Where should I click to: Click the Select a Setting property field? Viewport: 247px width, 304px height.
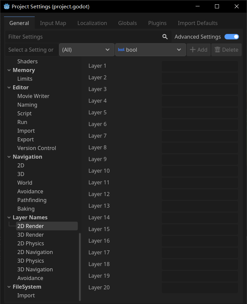(x=32, y=50)
